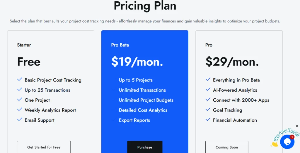Click checkmark next to Up to 25 Transactions

tap(20, 89)
